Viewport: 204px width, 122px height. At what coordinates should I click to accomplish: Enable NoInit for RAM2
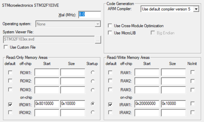(193, 81)
